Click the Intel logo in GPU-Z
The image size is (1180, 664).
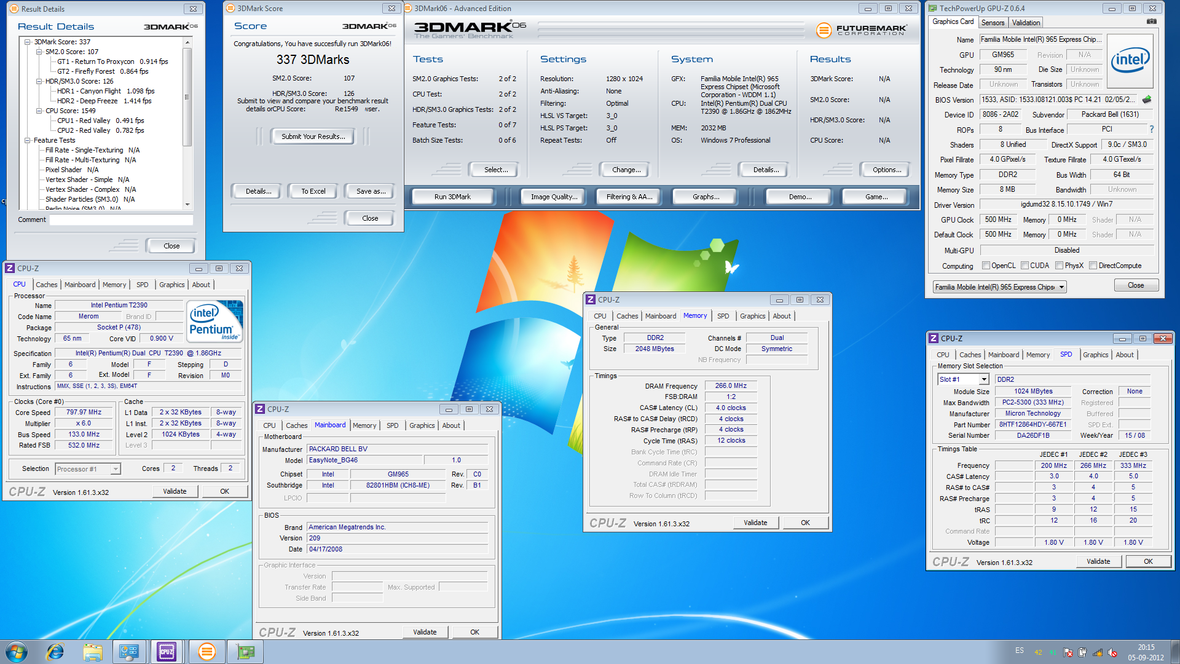tap(1130, 60)
